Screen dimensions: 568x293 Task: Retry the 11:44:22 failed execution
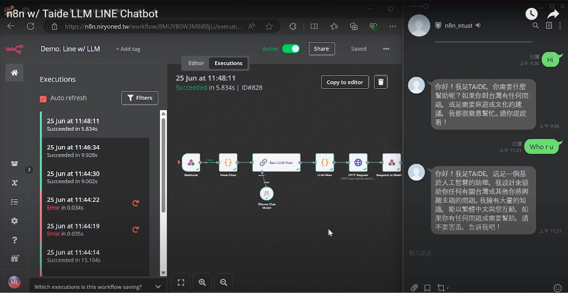click(135, 203)
